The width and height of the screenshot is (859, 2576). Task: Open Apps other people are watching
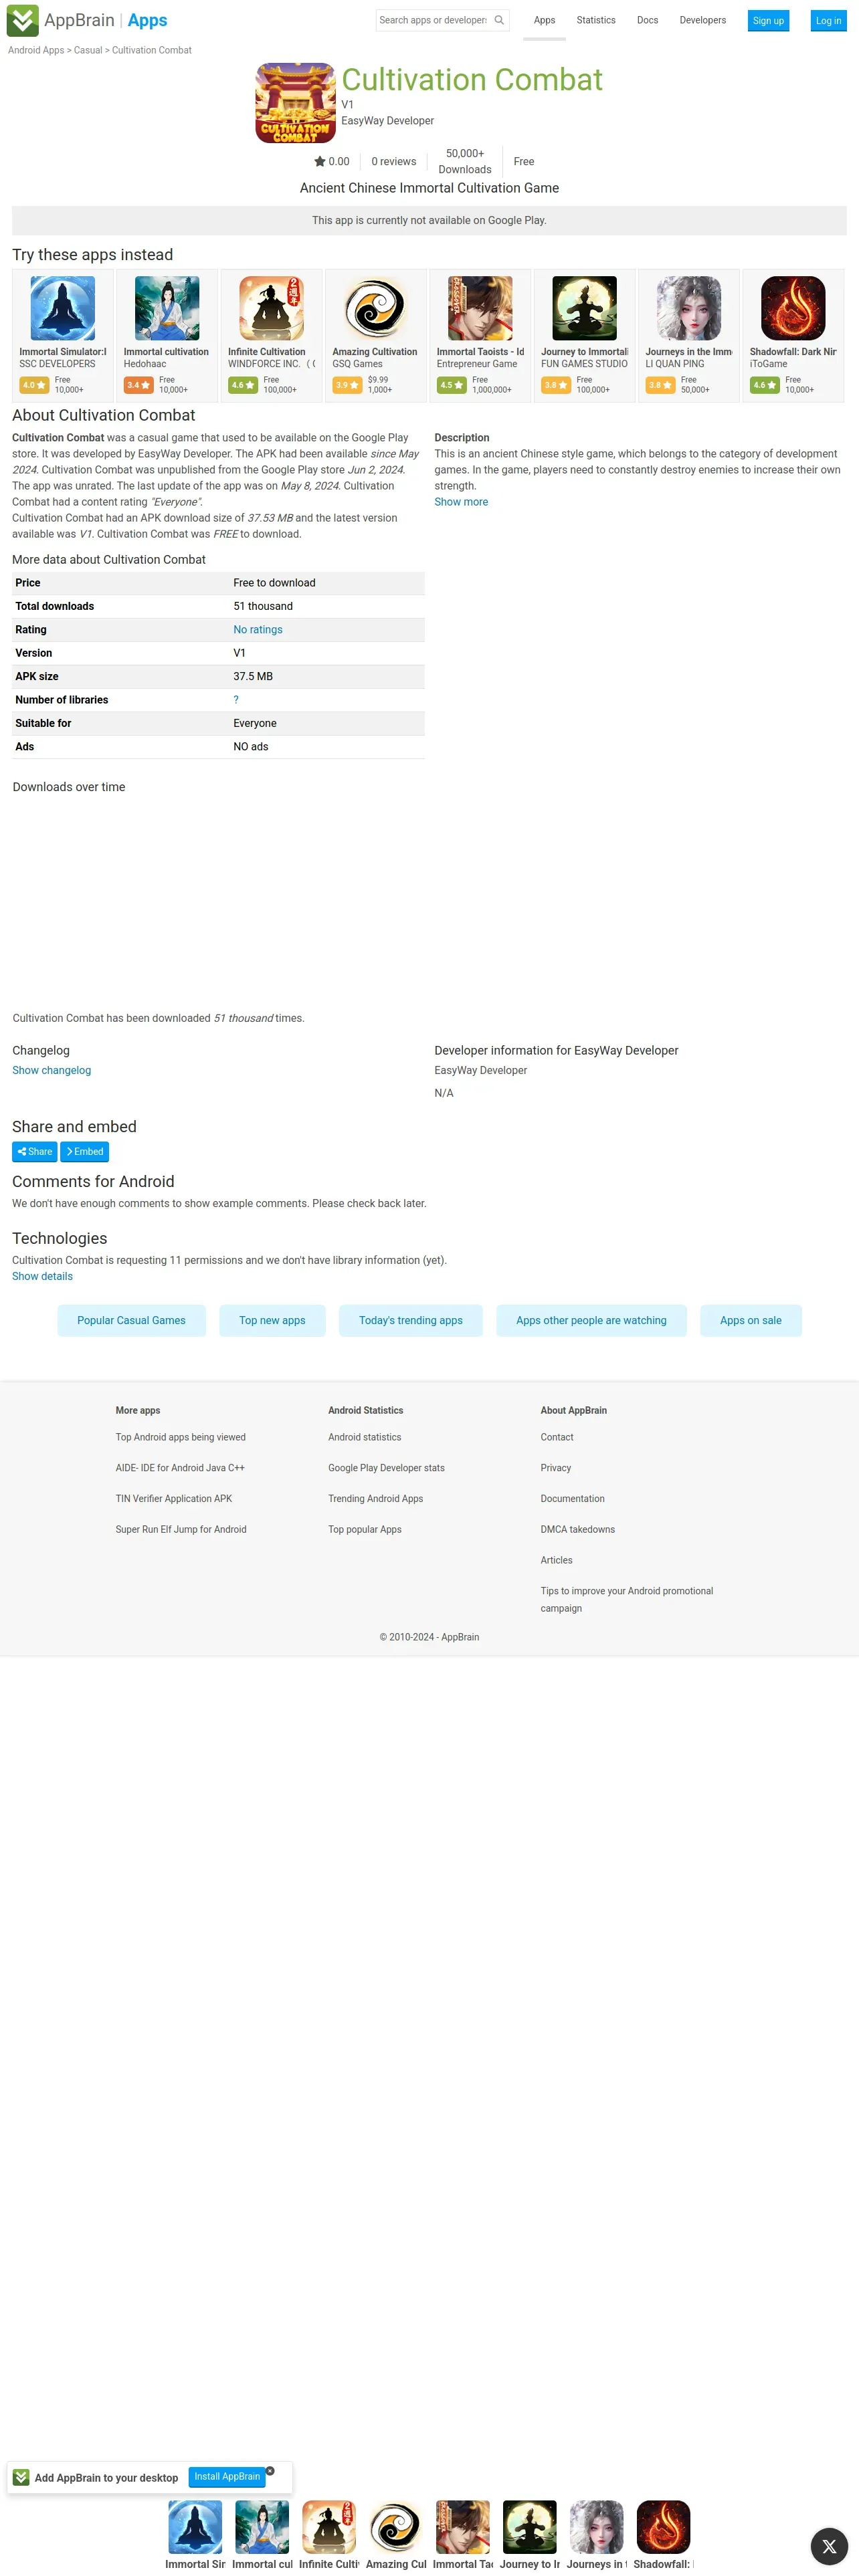(x=591, y=1320)
